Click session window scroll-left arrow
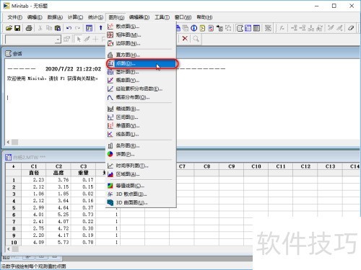361x270 pixels. 9,142
